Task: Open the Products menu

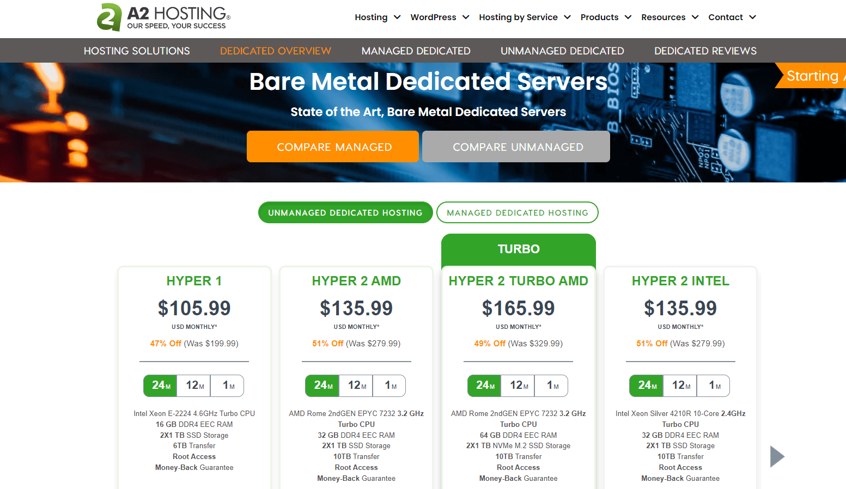Action: [599, 17]
